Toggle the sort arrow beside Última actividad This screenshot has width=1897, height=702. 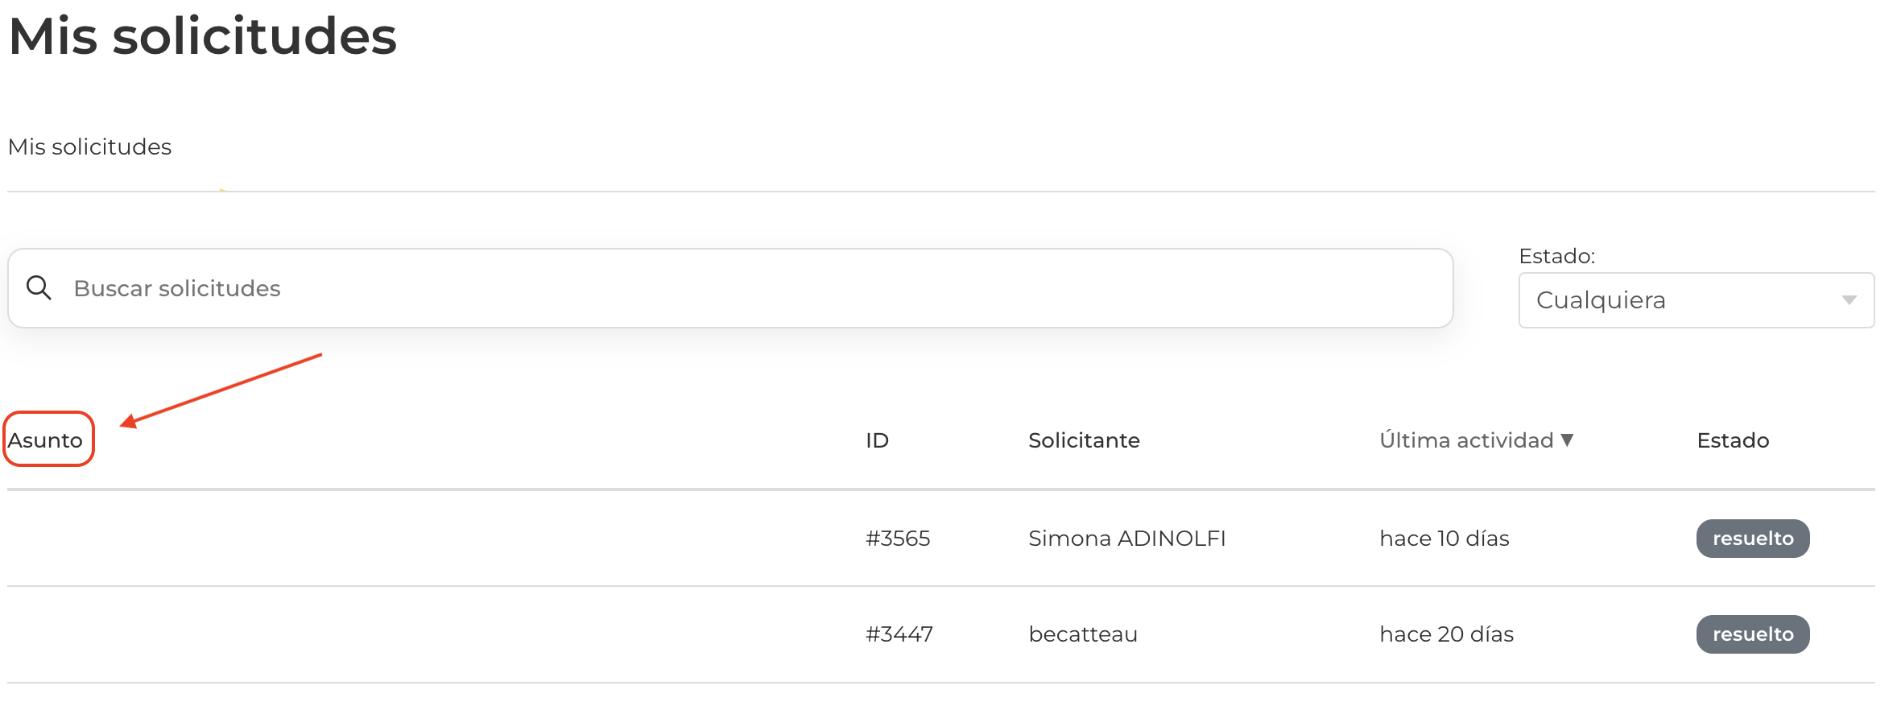(x=1567, y=440)
